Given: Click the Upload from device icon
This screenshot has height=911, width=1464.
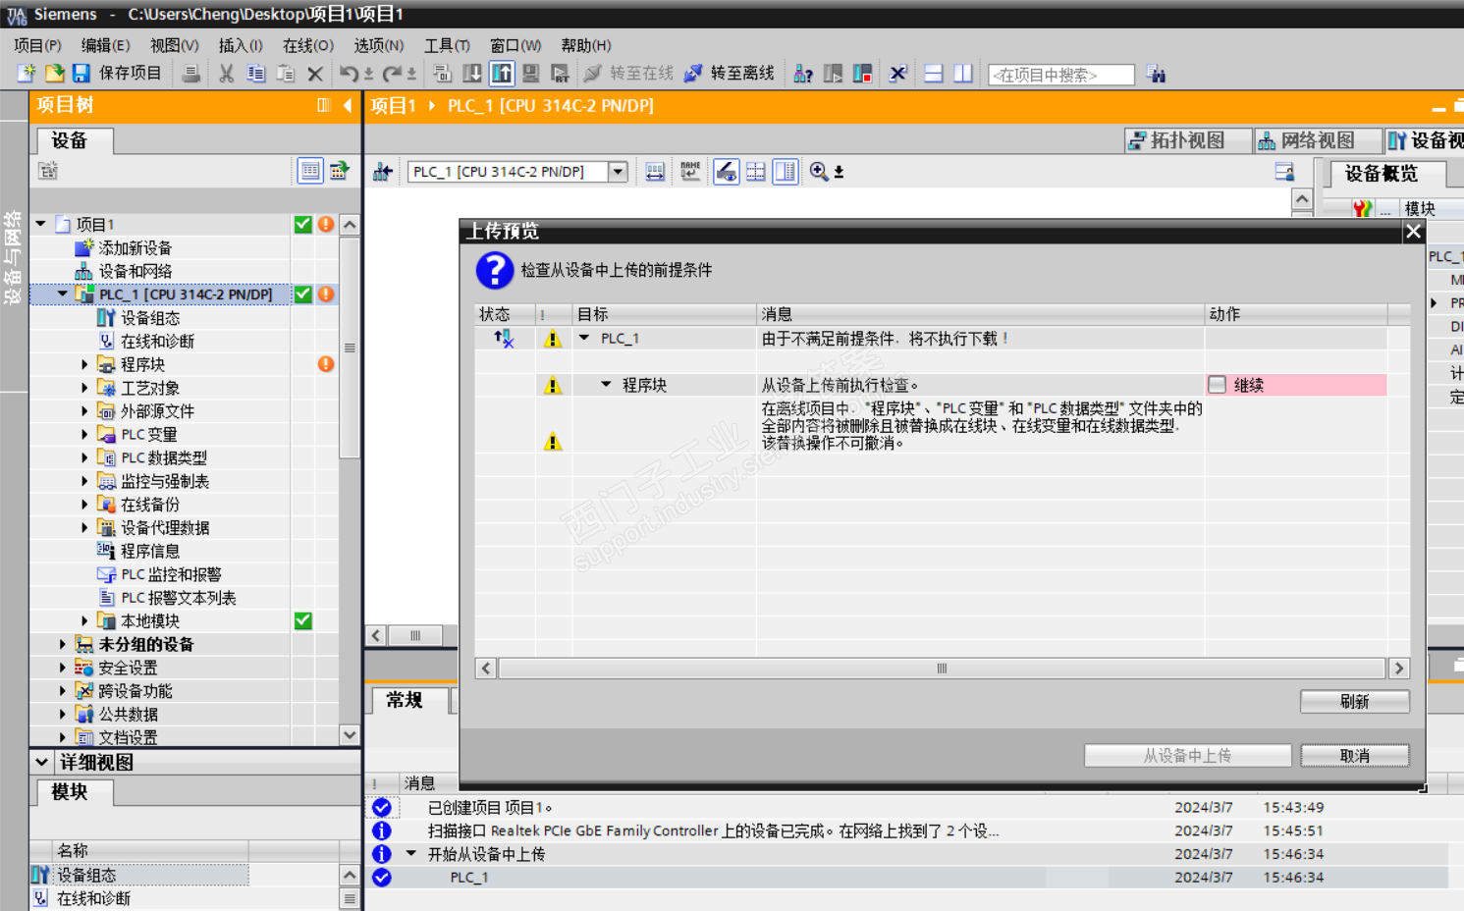Looking at the screenshot, I should coord(502,74).
